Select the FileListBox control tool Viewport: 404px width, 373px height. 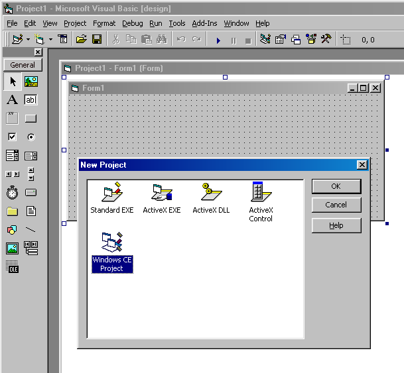pos(31,211)
